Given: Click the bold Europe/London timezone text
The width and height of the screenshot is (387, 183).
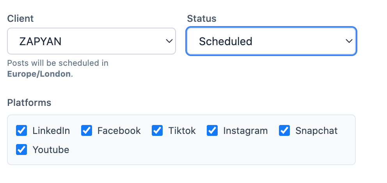Looking at the screenshot, I should [x=39, y=74].
